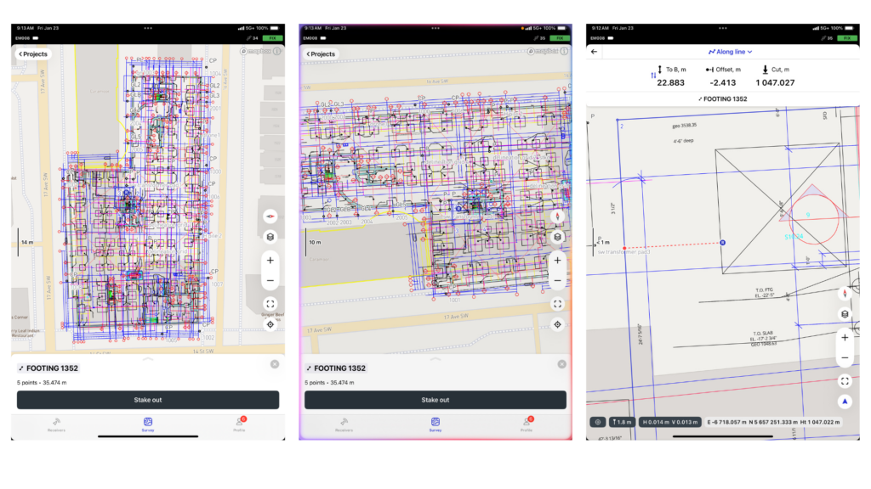Expand FOOTING 1352 panel handle on left screen
The height and width of the screenshot is (489, 871).
coord(148,359)
